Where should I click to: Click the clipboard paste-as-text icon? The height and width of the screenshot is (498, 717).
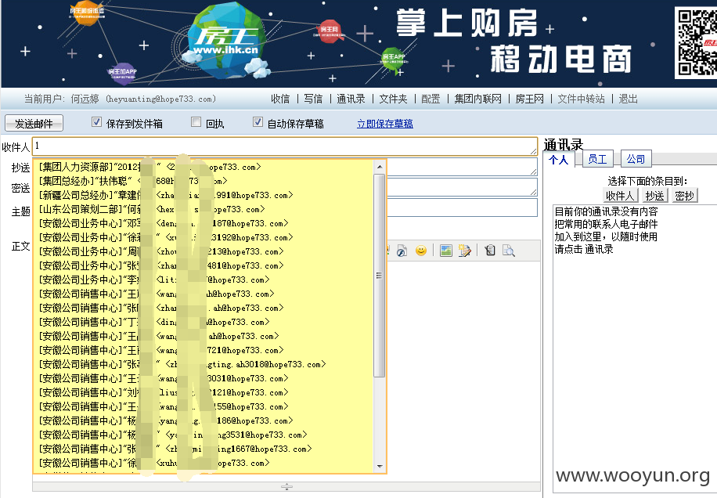point(490,250)
